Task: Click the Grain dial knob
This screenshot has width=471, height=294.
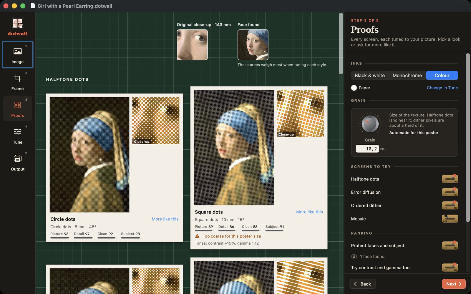Action: point(370,124)
